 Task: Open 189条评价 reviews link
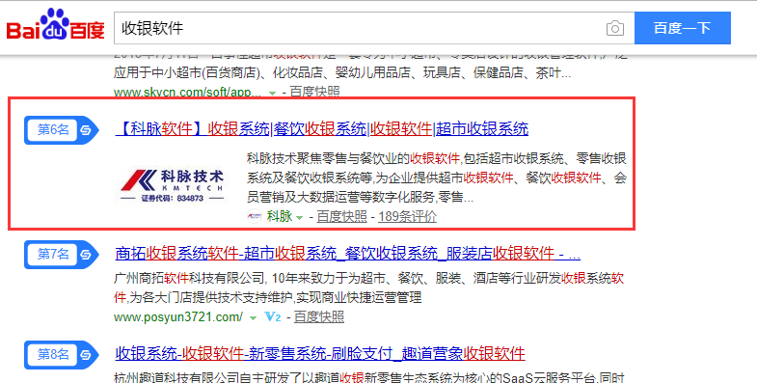(x=407, y=216)
